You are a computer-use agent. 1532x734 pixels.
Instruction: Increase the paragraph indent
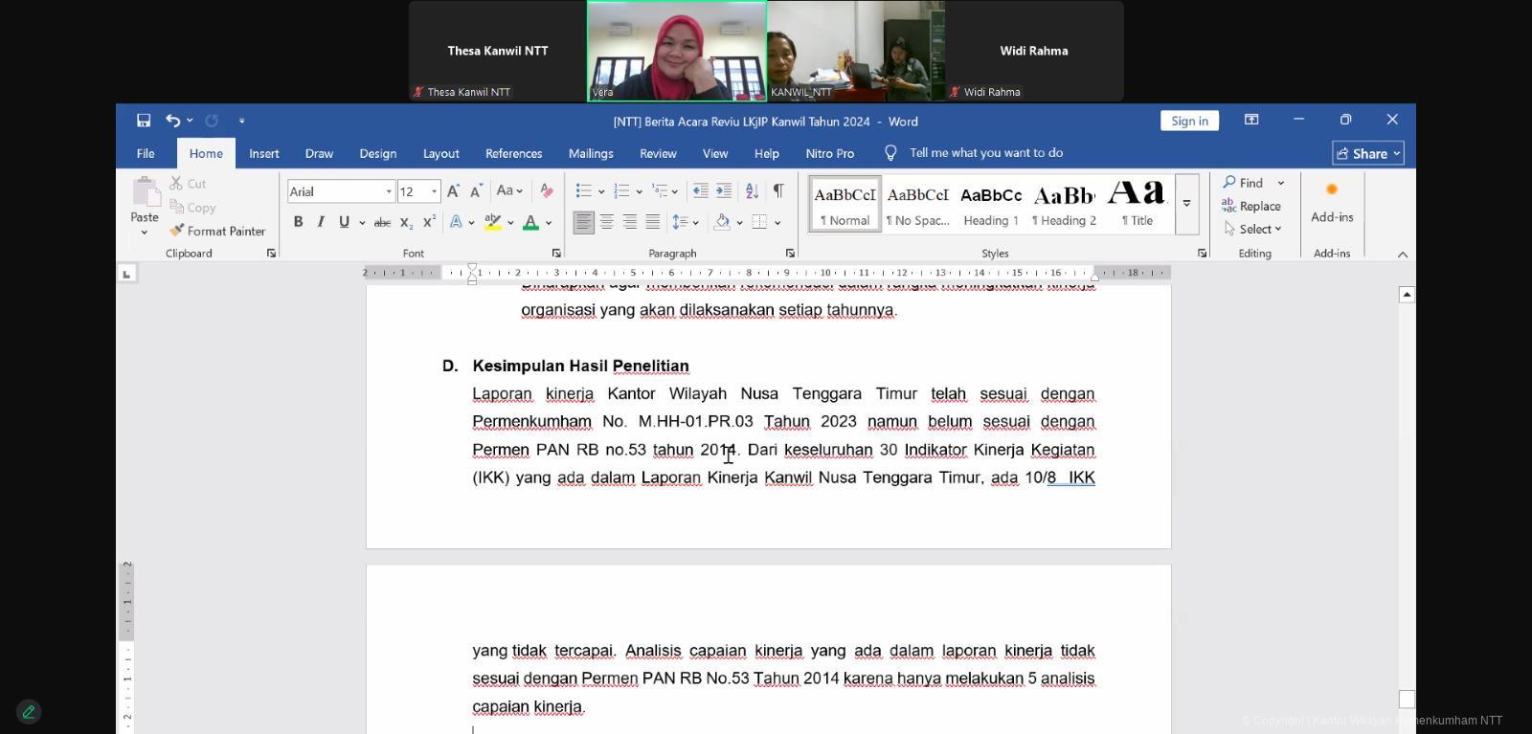coord(724,190)
